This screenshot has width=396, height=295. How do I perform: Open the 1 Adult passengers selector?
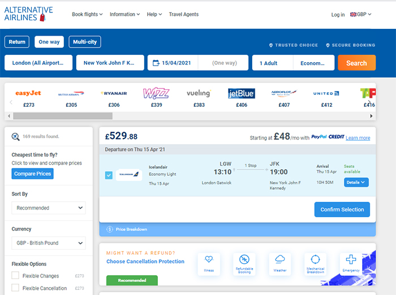point(273,63)
